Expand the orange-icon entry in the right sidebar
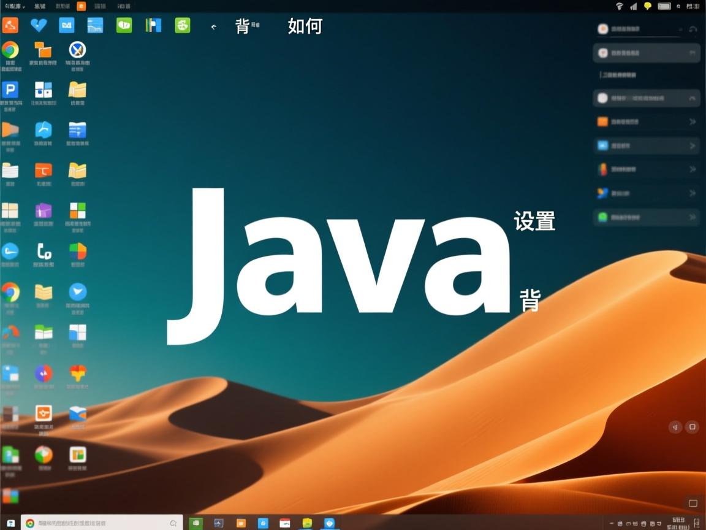 pos(691,121)
